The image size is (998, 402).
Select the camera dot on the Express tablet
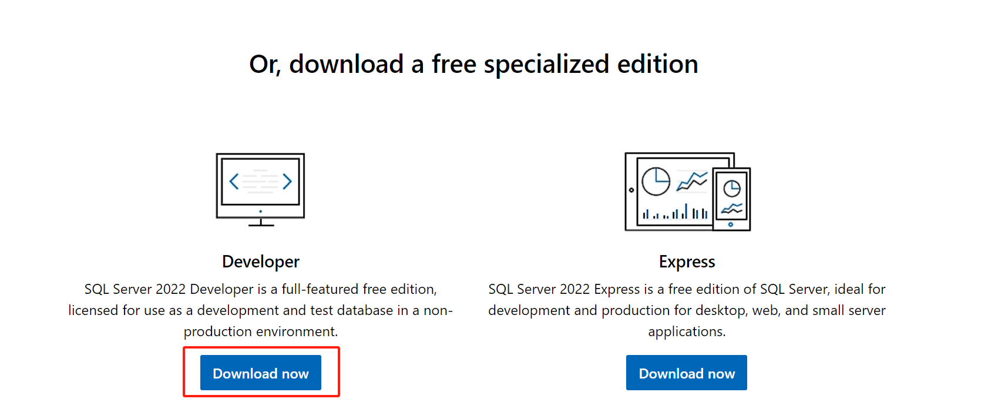pos(631,190)
